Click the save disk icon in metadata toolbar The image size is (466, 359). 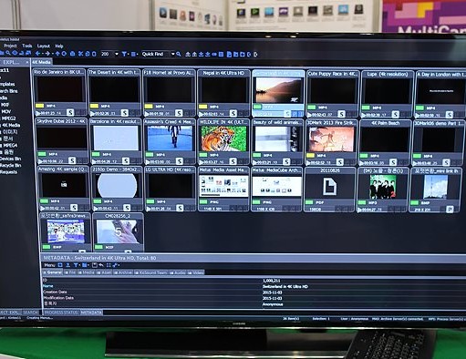(95, 265)
